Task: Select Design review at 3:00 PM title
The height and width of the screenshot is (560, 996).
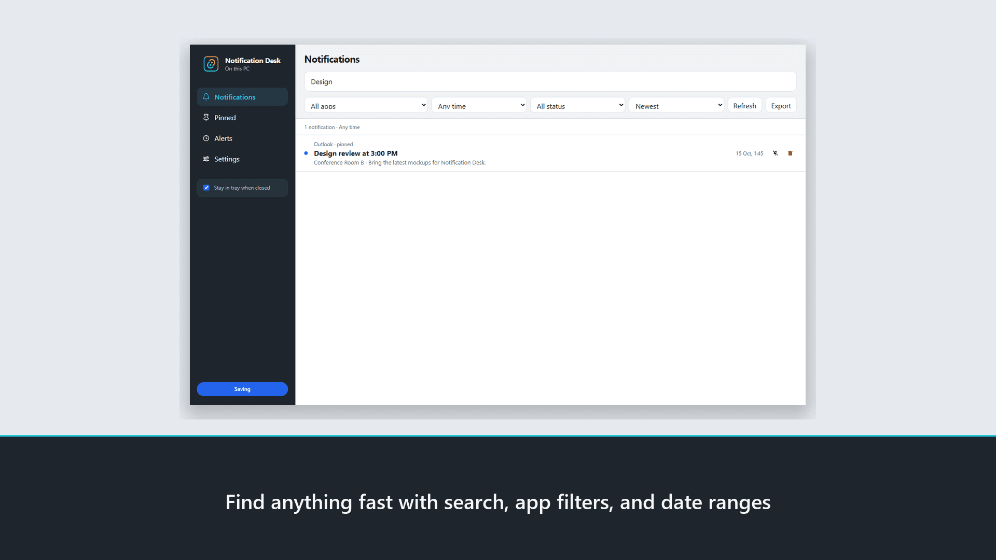Action: [356, 153]
